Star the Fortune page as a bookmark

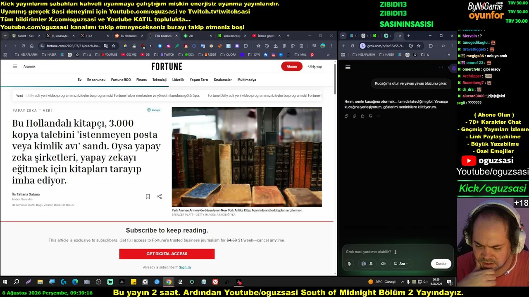113,46
